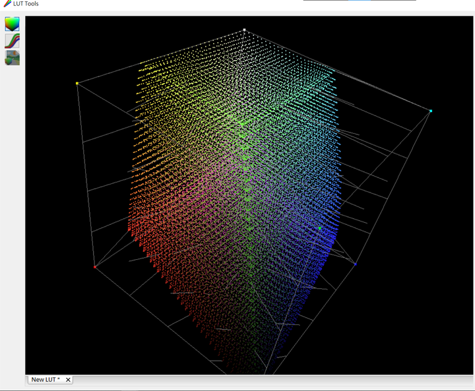Open the image preview tool icon
The height and width of the screenshot is (391, 475).
tap(12, 58)
